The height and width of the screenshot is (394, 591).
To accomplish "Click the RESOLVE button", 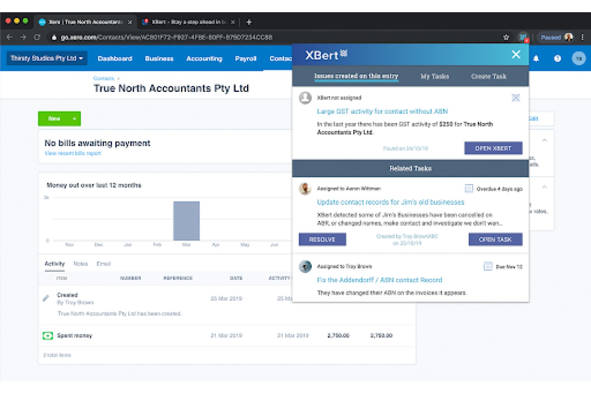I will pyautogui.click(x=322, y=240).
